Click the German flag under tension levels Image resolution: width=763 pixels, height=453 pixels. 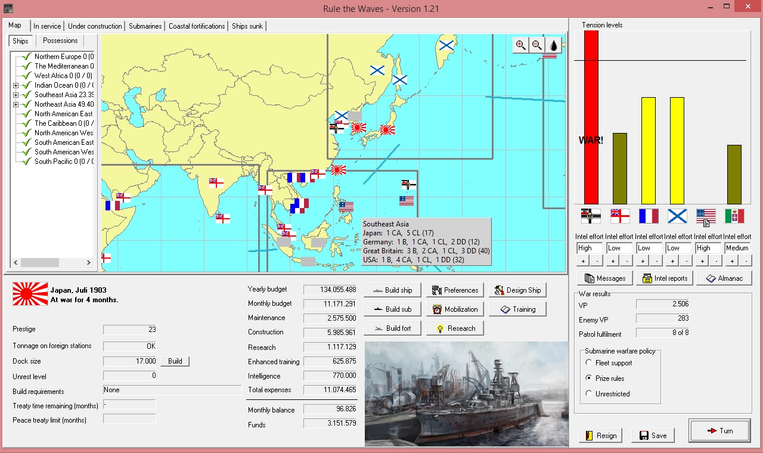click(x=591, y=215)
